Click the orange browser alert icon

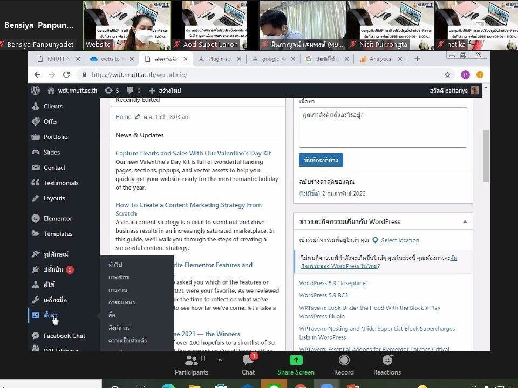click(x=480, y=75)
